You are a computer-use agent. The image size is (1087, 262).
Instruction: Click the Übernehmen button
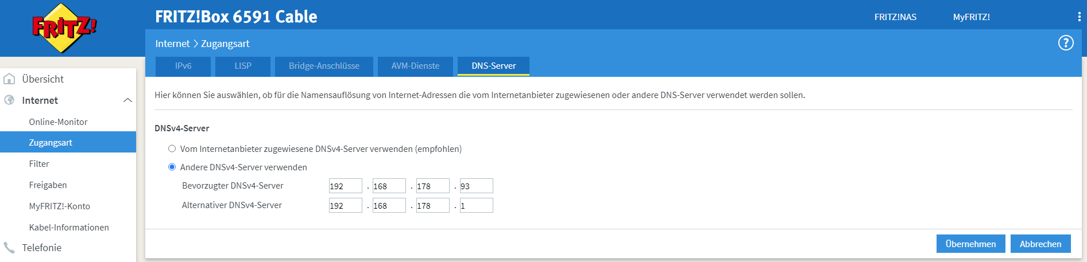tap(970, 244)
